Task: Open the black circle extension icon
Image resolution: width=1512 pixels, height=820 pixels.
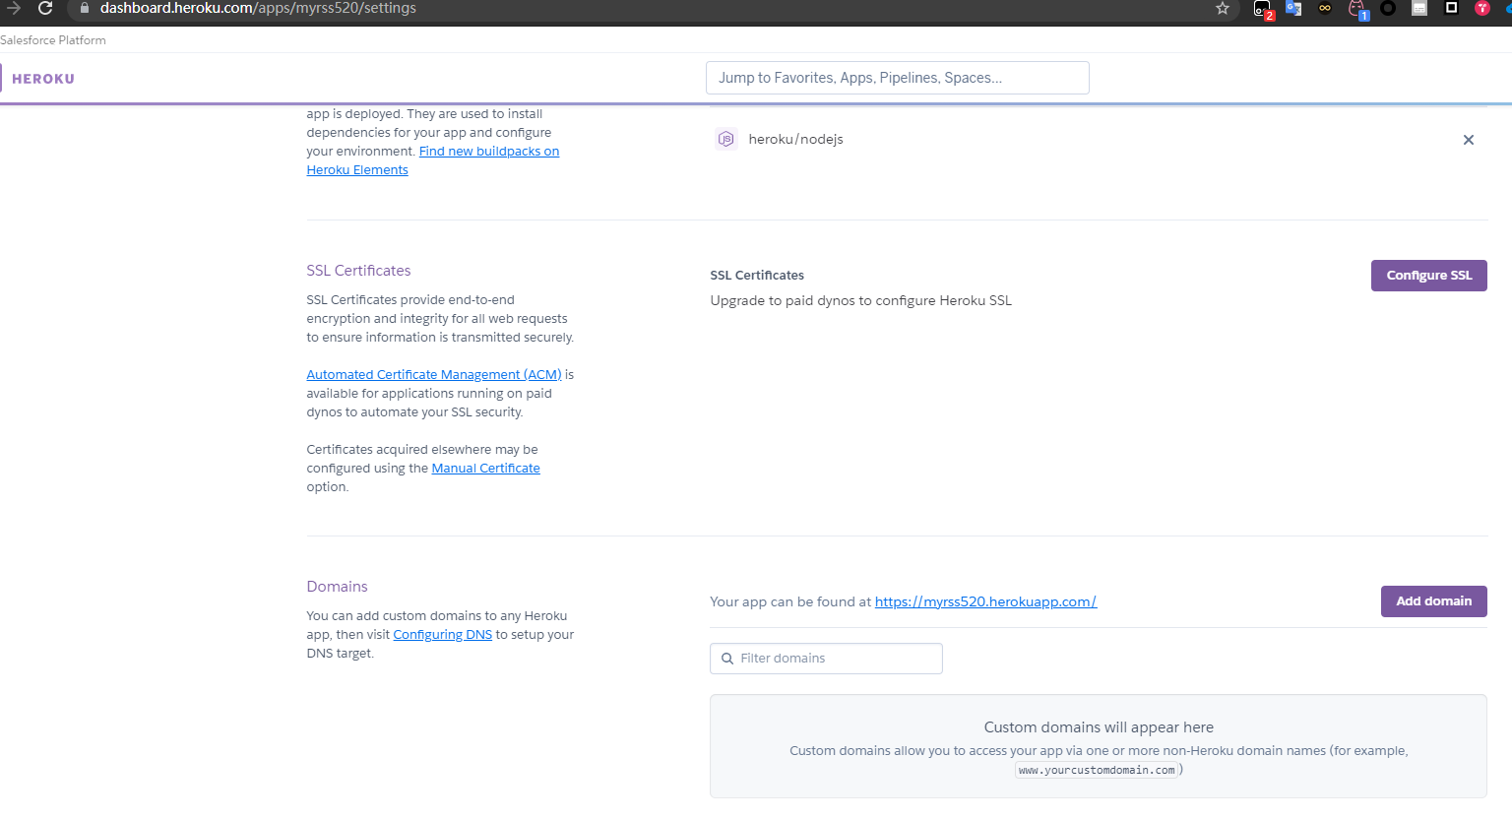Action: [x=1388, y=8]
